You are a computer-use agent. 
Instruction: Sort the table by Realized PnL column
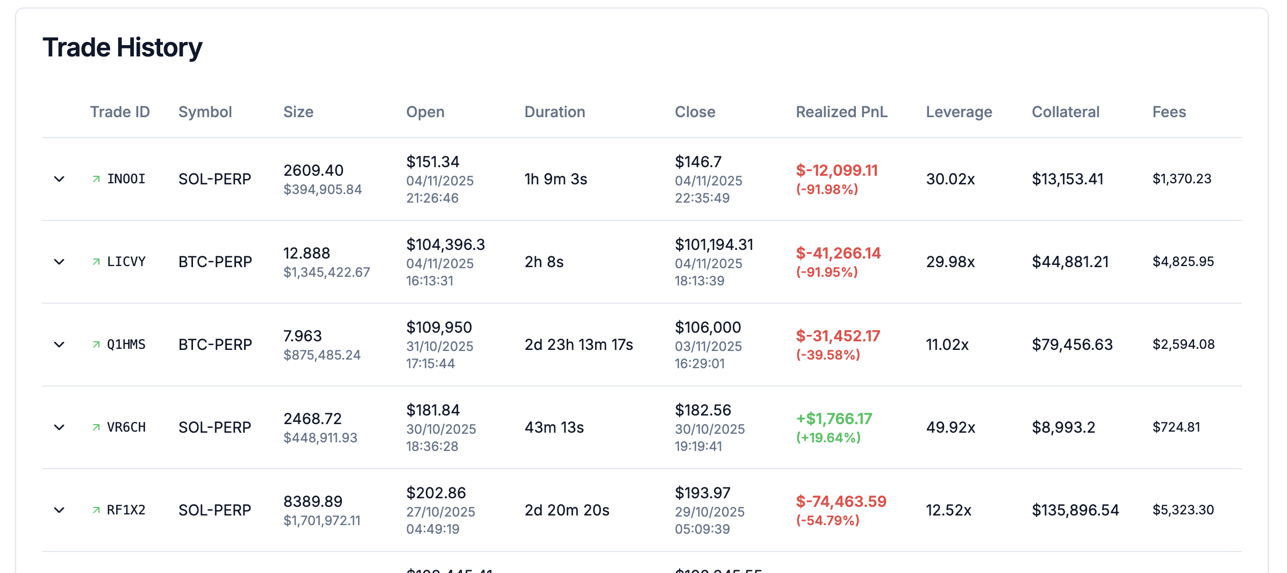841,112
